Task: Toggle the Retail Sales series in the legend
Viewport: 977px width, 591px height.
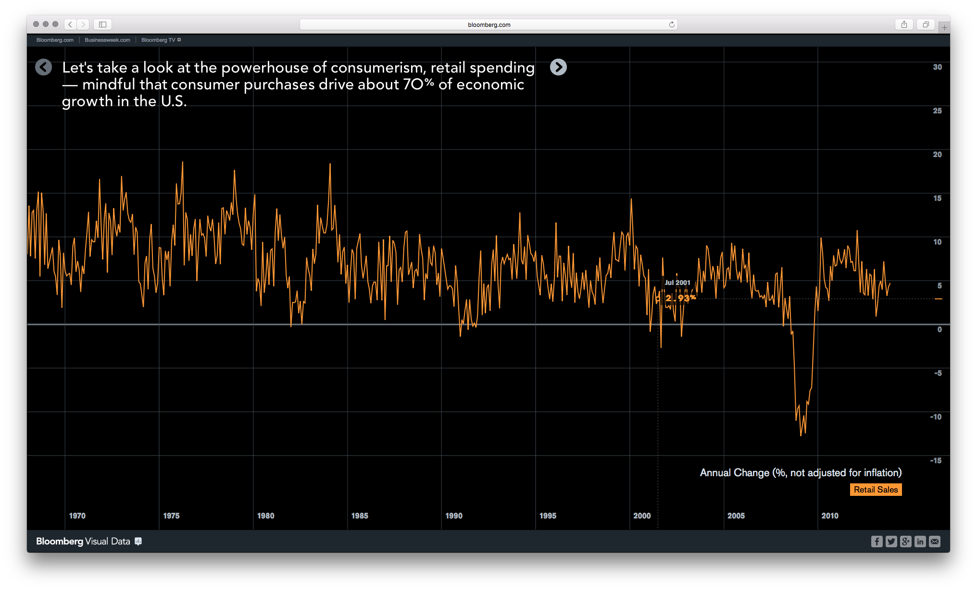Action: tap(876, 490)
